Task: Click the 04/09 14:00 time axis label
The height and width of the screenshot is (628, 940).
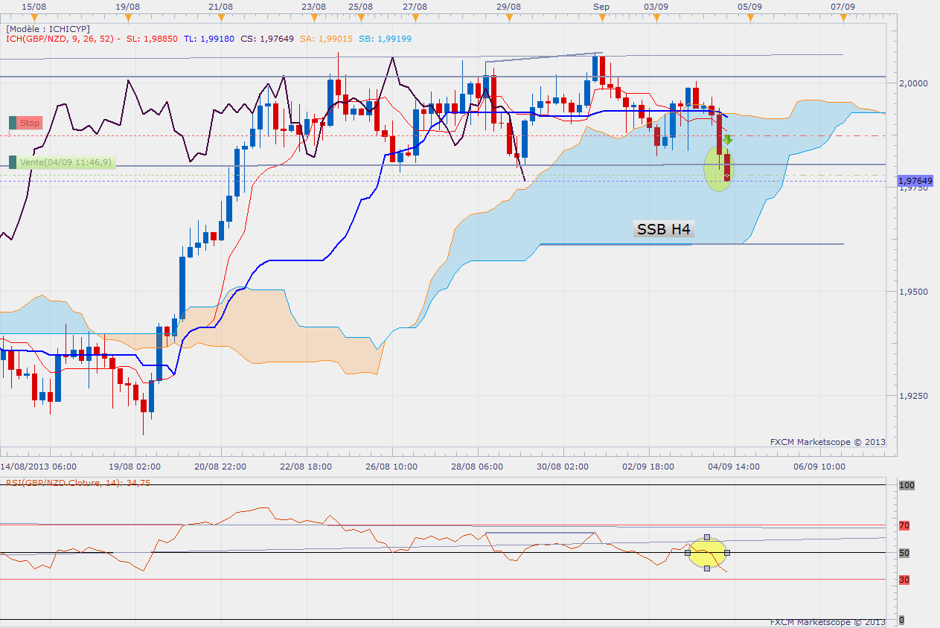Action: 733,467
